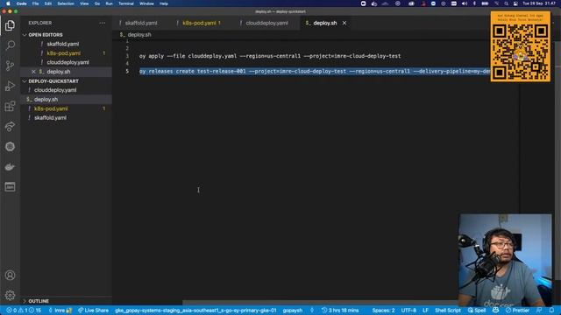Open the Explorer more actions ellipsis
The image size is (561, 315).
(x=103, y=23)
